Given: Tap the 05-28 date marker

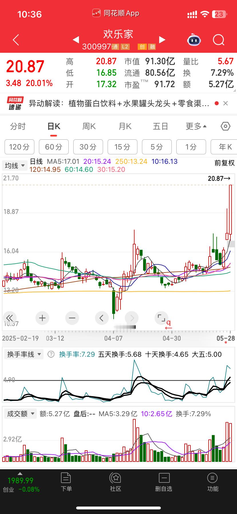Looking at the screenshot, I should [226, 338].
